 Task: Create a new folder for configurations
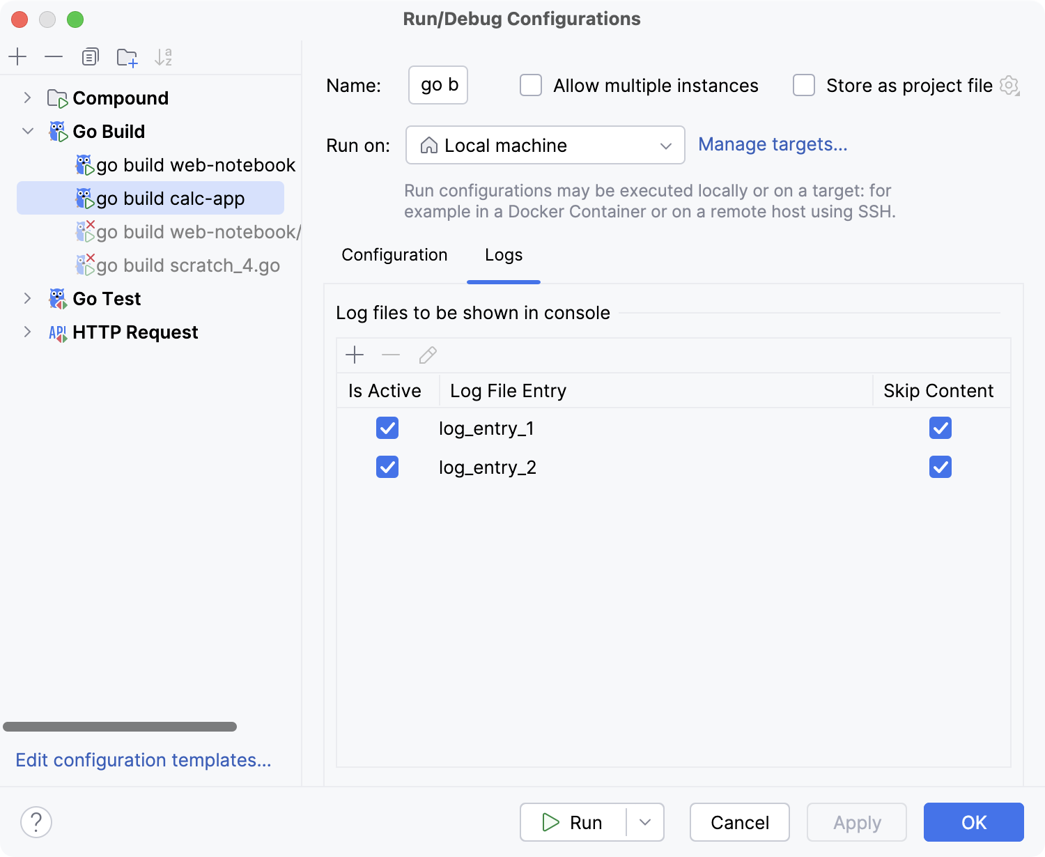pos(127,56)
